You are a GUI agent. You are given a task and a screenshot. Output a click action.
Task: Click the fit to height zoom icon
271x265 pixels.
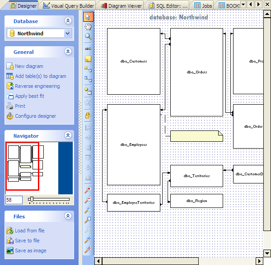click(x=88, y=239)
